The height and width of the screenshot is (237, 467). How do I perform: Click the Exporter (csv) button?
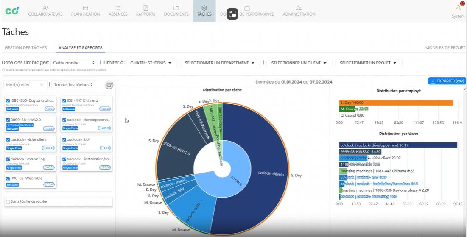coord(447,81)
